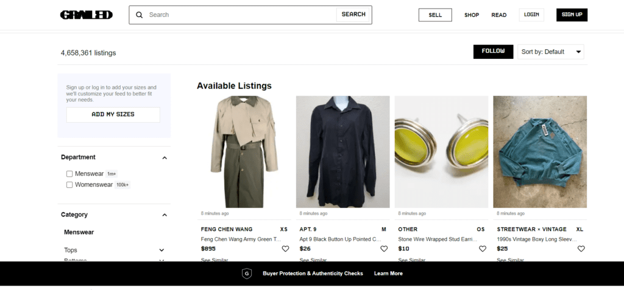Viewport: 624px width, 290px height.
Task: Click the Grailed logo
Action: coord(87,15)
